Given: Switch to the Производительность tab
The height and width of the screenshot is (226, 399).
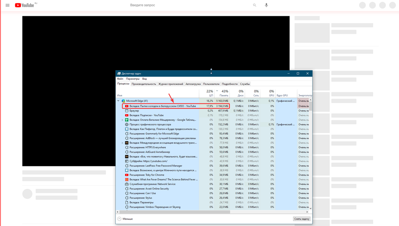Looking at the screenshot, I should point(144,84).
